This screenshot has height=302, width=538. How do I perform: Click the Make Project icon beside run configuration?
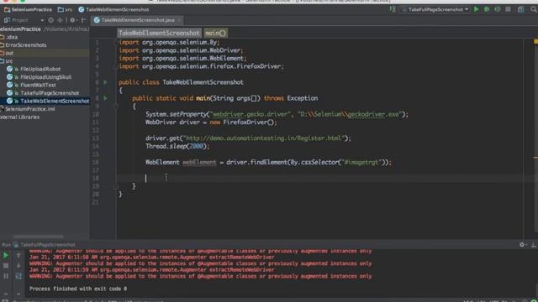(393, 9)
